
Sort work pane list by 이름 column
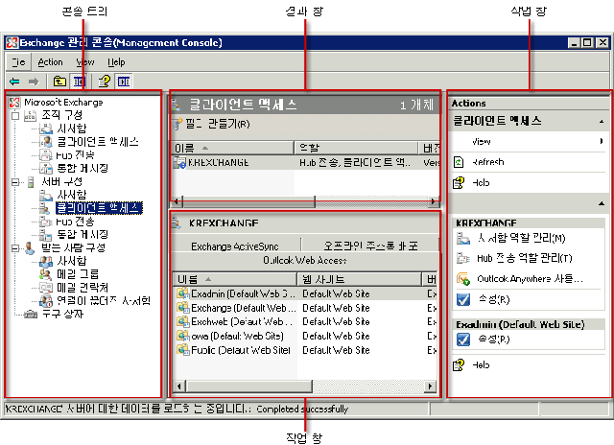click(x=234, y=279)
